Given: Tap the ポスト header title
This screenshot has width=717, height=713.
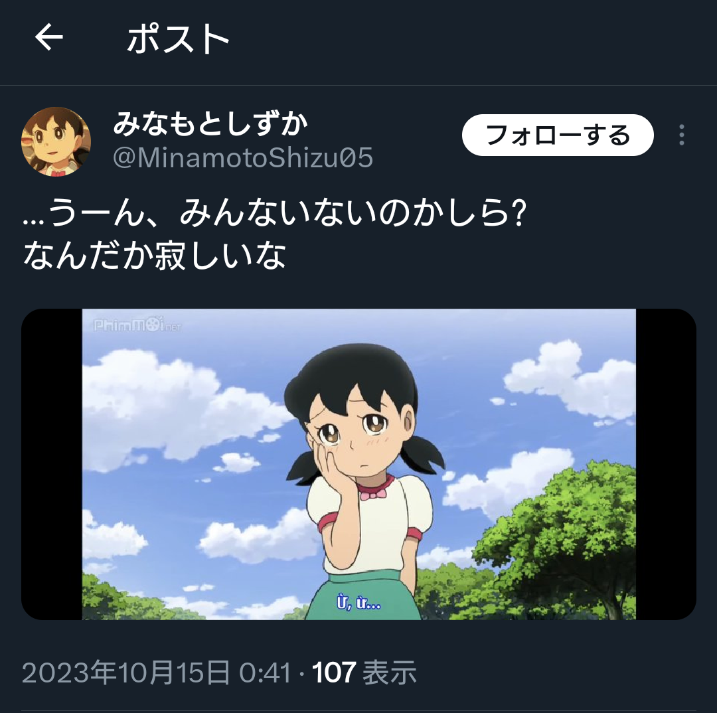Looking at the screenshot, I should click(x=178, y=39).
